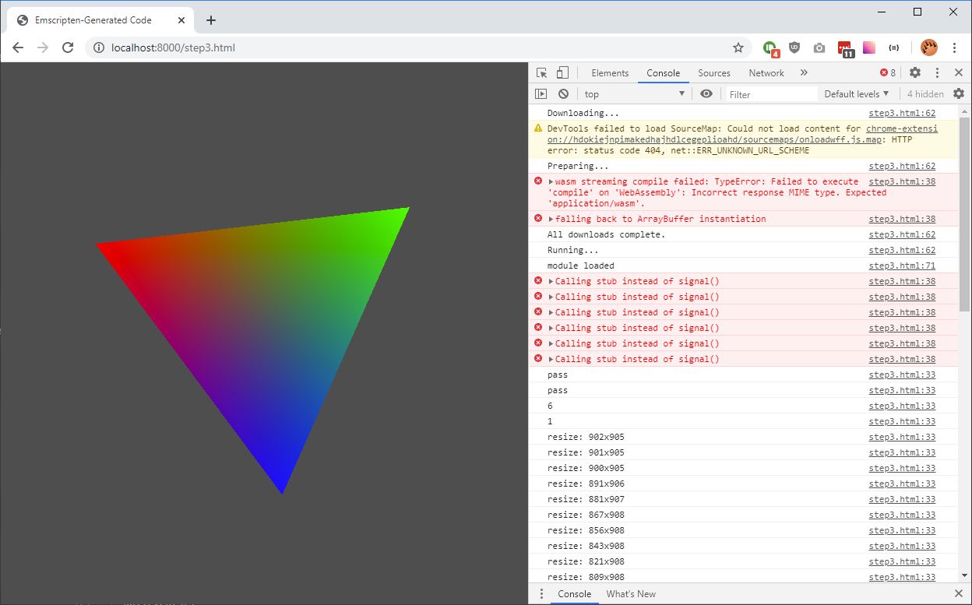This screenshot has height=605, width=972.
Task: Close the bottom drawer
Action: click(960, 593)
